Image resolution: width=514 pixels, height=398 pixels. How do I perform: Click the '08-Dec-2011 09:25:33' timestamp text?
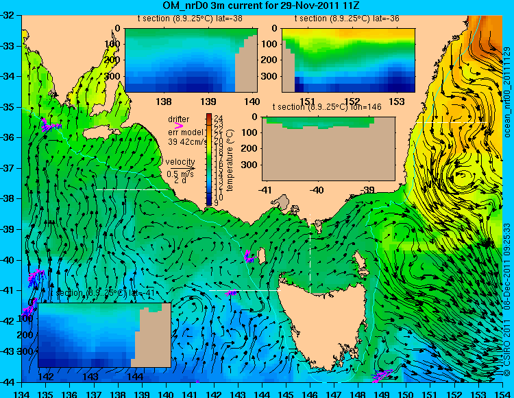pyautogui.click(x=507, y=266)
